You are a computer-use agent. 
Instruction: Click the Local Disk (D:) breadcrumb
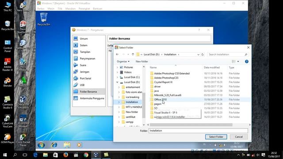point(152,54)
